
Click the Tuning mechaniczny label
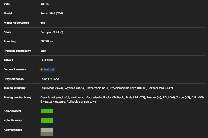(x=18, y=98)
